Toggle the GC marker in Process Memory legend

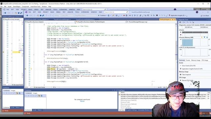pos(202,37)
